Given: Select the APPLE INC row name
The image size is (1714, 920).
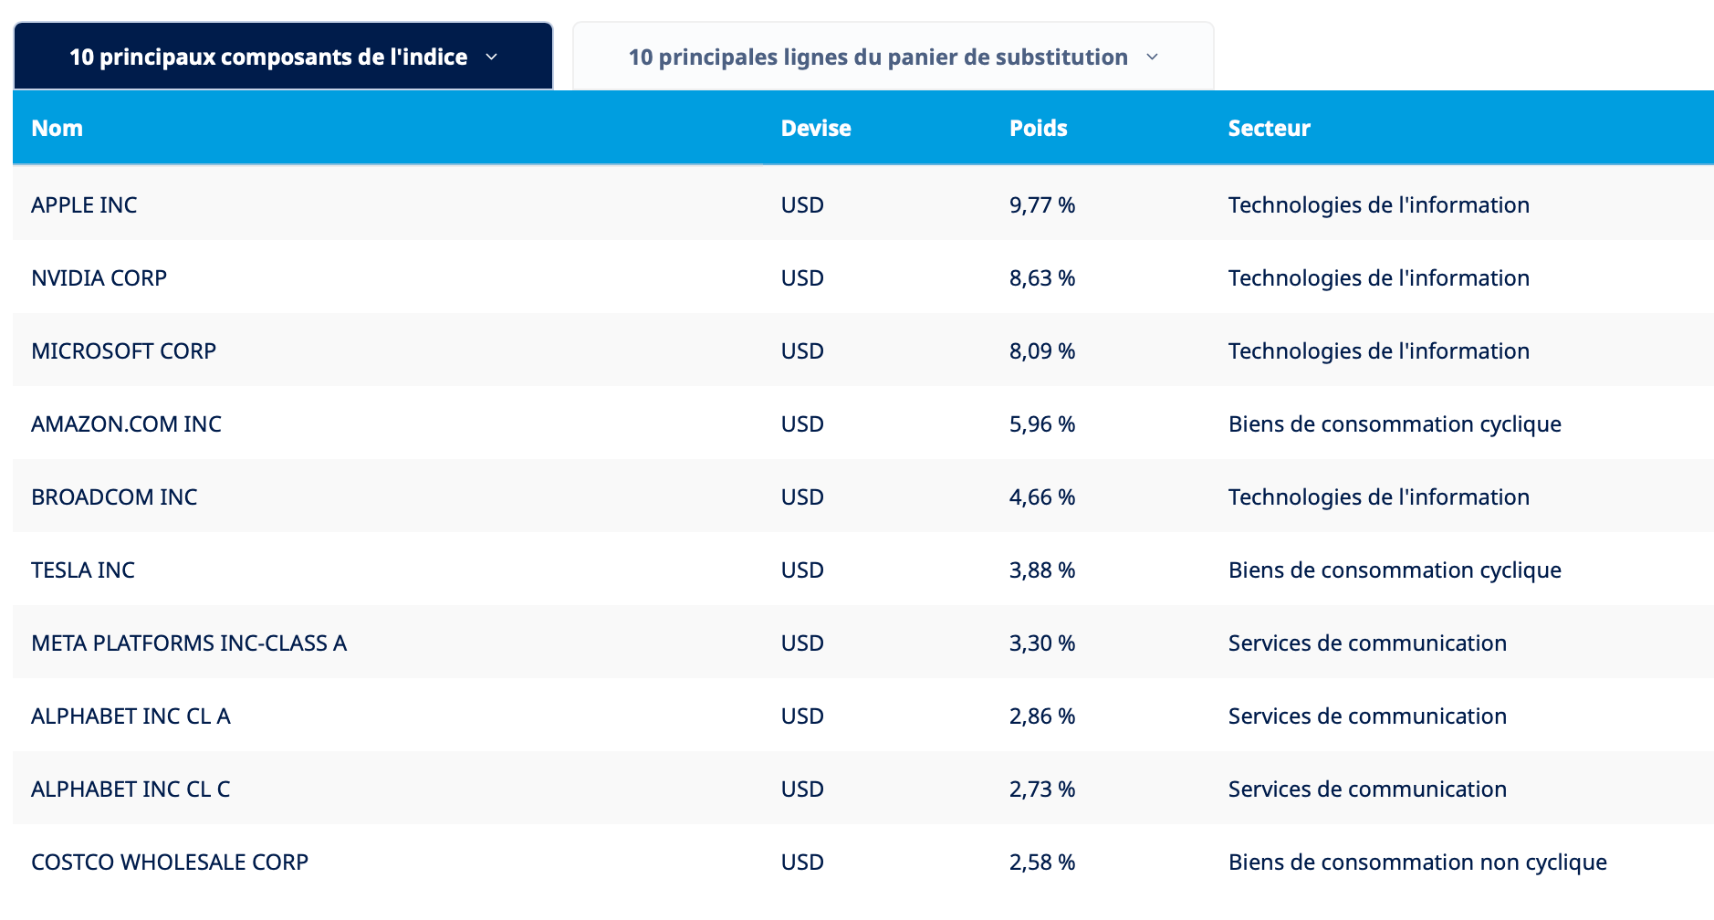Looking at the screenshot, I should [x=84, y=204].
